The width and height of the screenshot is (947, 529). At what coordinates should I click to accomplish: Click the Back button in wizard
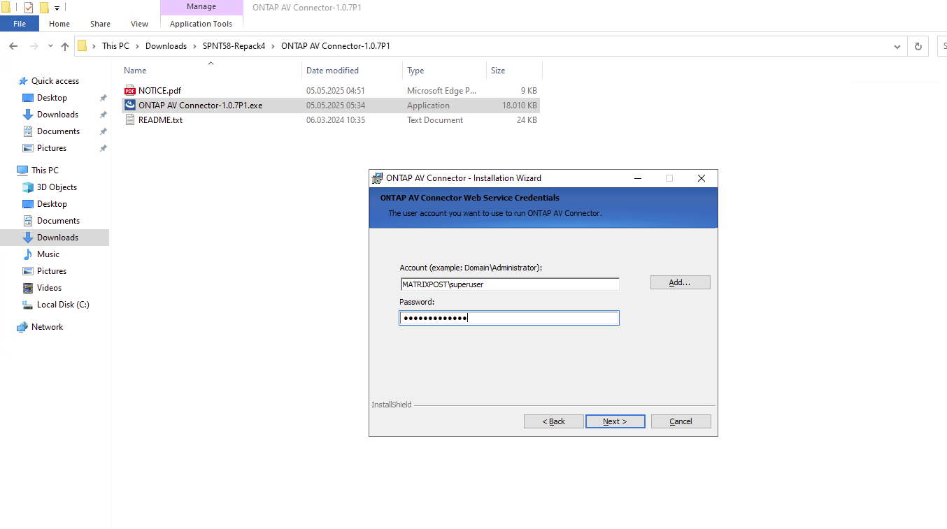553,421
